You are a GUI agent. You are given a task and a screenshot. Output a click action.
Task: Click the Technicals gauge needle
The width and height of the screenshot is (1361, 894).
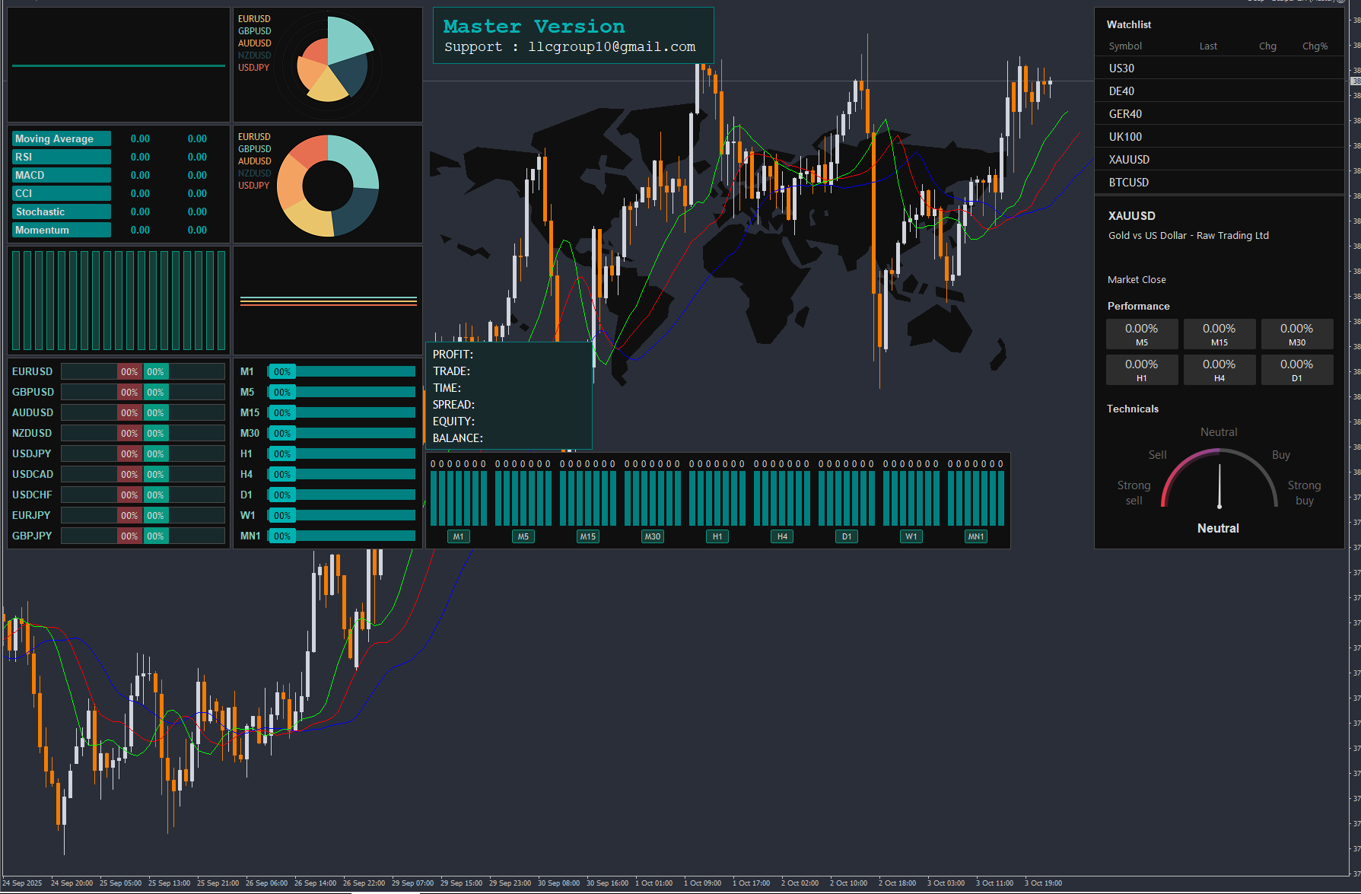1219,485
